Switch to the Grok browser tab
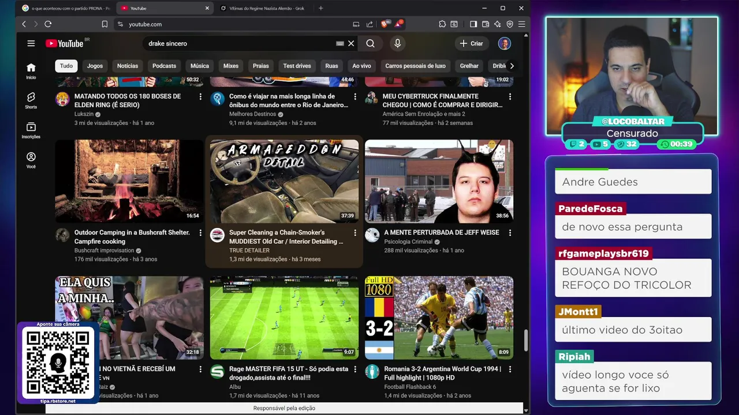 pyautogui.click(x=264, y=8)
